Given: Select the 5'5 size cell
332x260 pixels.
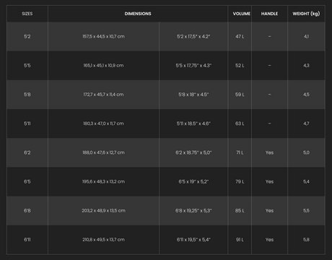Looking at the screenshot, I should coord(27,66).
